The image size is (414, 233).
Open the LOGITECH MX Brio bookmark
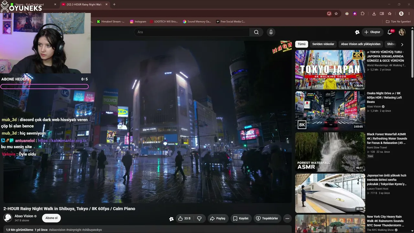(164, 22)
